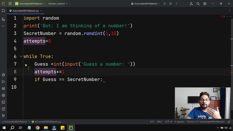Click line number 5 in the gutter
The width and height of the screenshot is (233, 131).
(x=15, y=48)
